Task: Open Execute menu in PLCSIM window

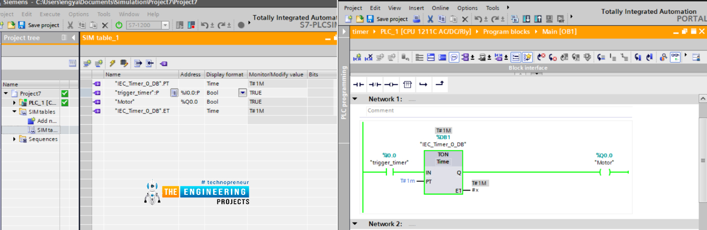Action: click(50, 14)
